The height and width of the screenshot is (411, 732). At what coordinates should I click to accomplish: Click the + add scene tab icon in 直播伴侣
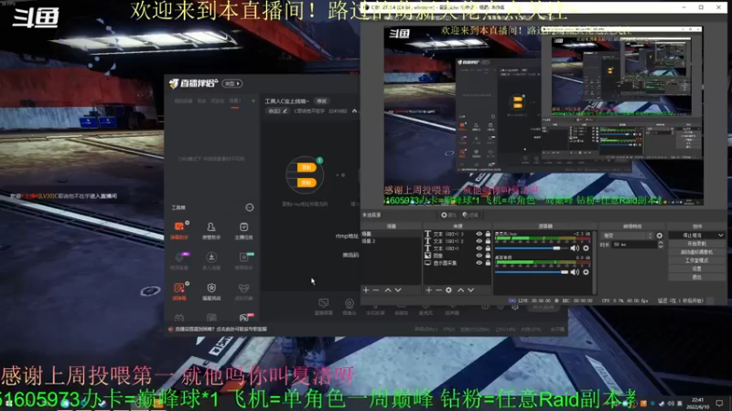(x=253, y=100)
